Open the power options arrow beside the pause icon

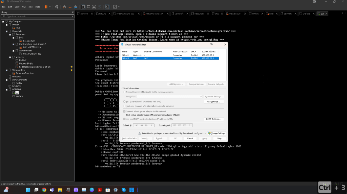pos(50,7)
